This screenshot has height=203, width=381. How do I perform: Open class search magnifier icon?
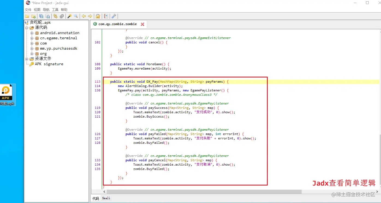(x=76, y=16)
